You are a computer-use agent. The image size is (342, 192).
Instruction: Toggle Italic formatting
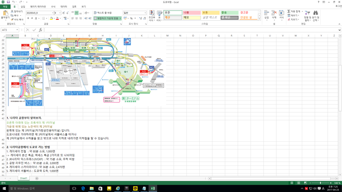click(x=32, y=18)
